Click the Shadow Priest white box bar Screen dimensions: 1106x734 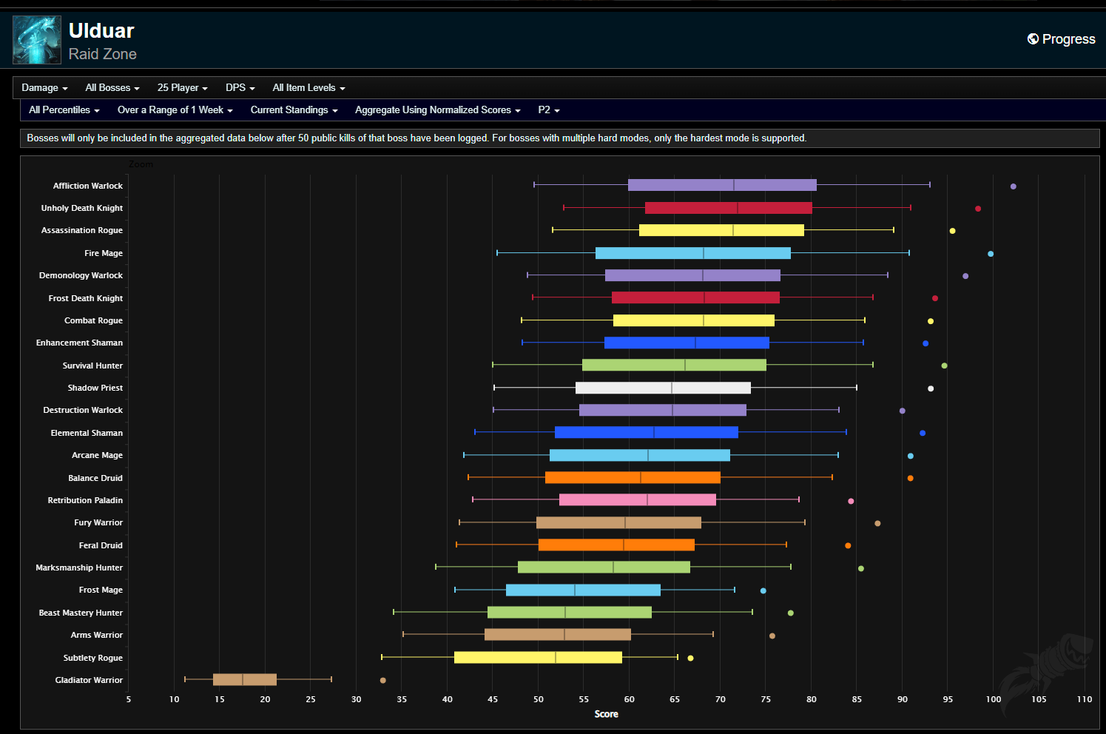(x=663, y=388)
